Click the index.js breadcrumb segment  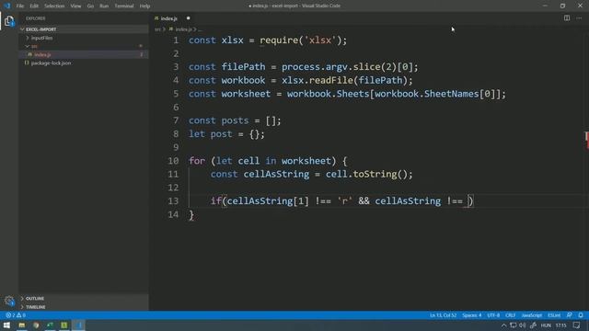point(184,29)
